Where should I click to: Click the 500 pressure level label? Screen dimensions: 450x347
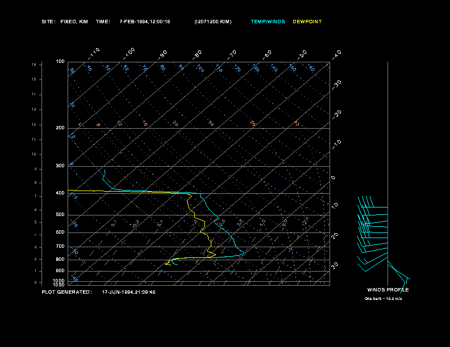point(60,214)
